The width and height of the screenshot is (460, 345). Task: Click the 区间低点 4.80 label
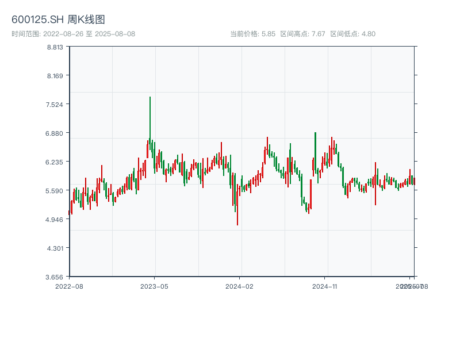[x=352, y=34]
